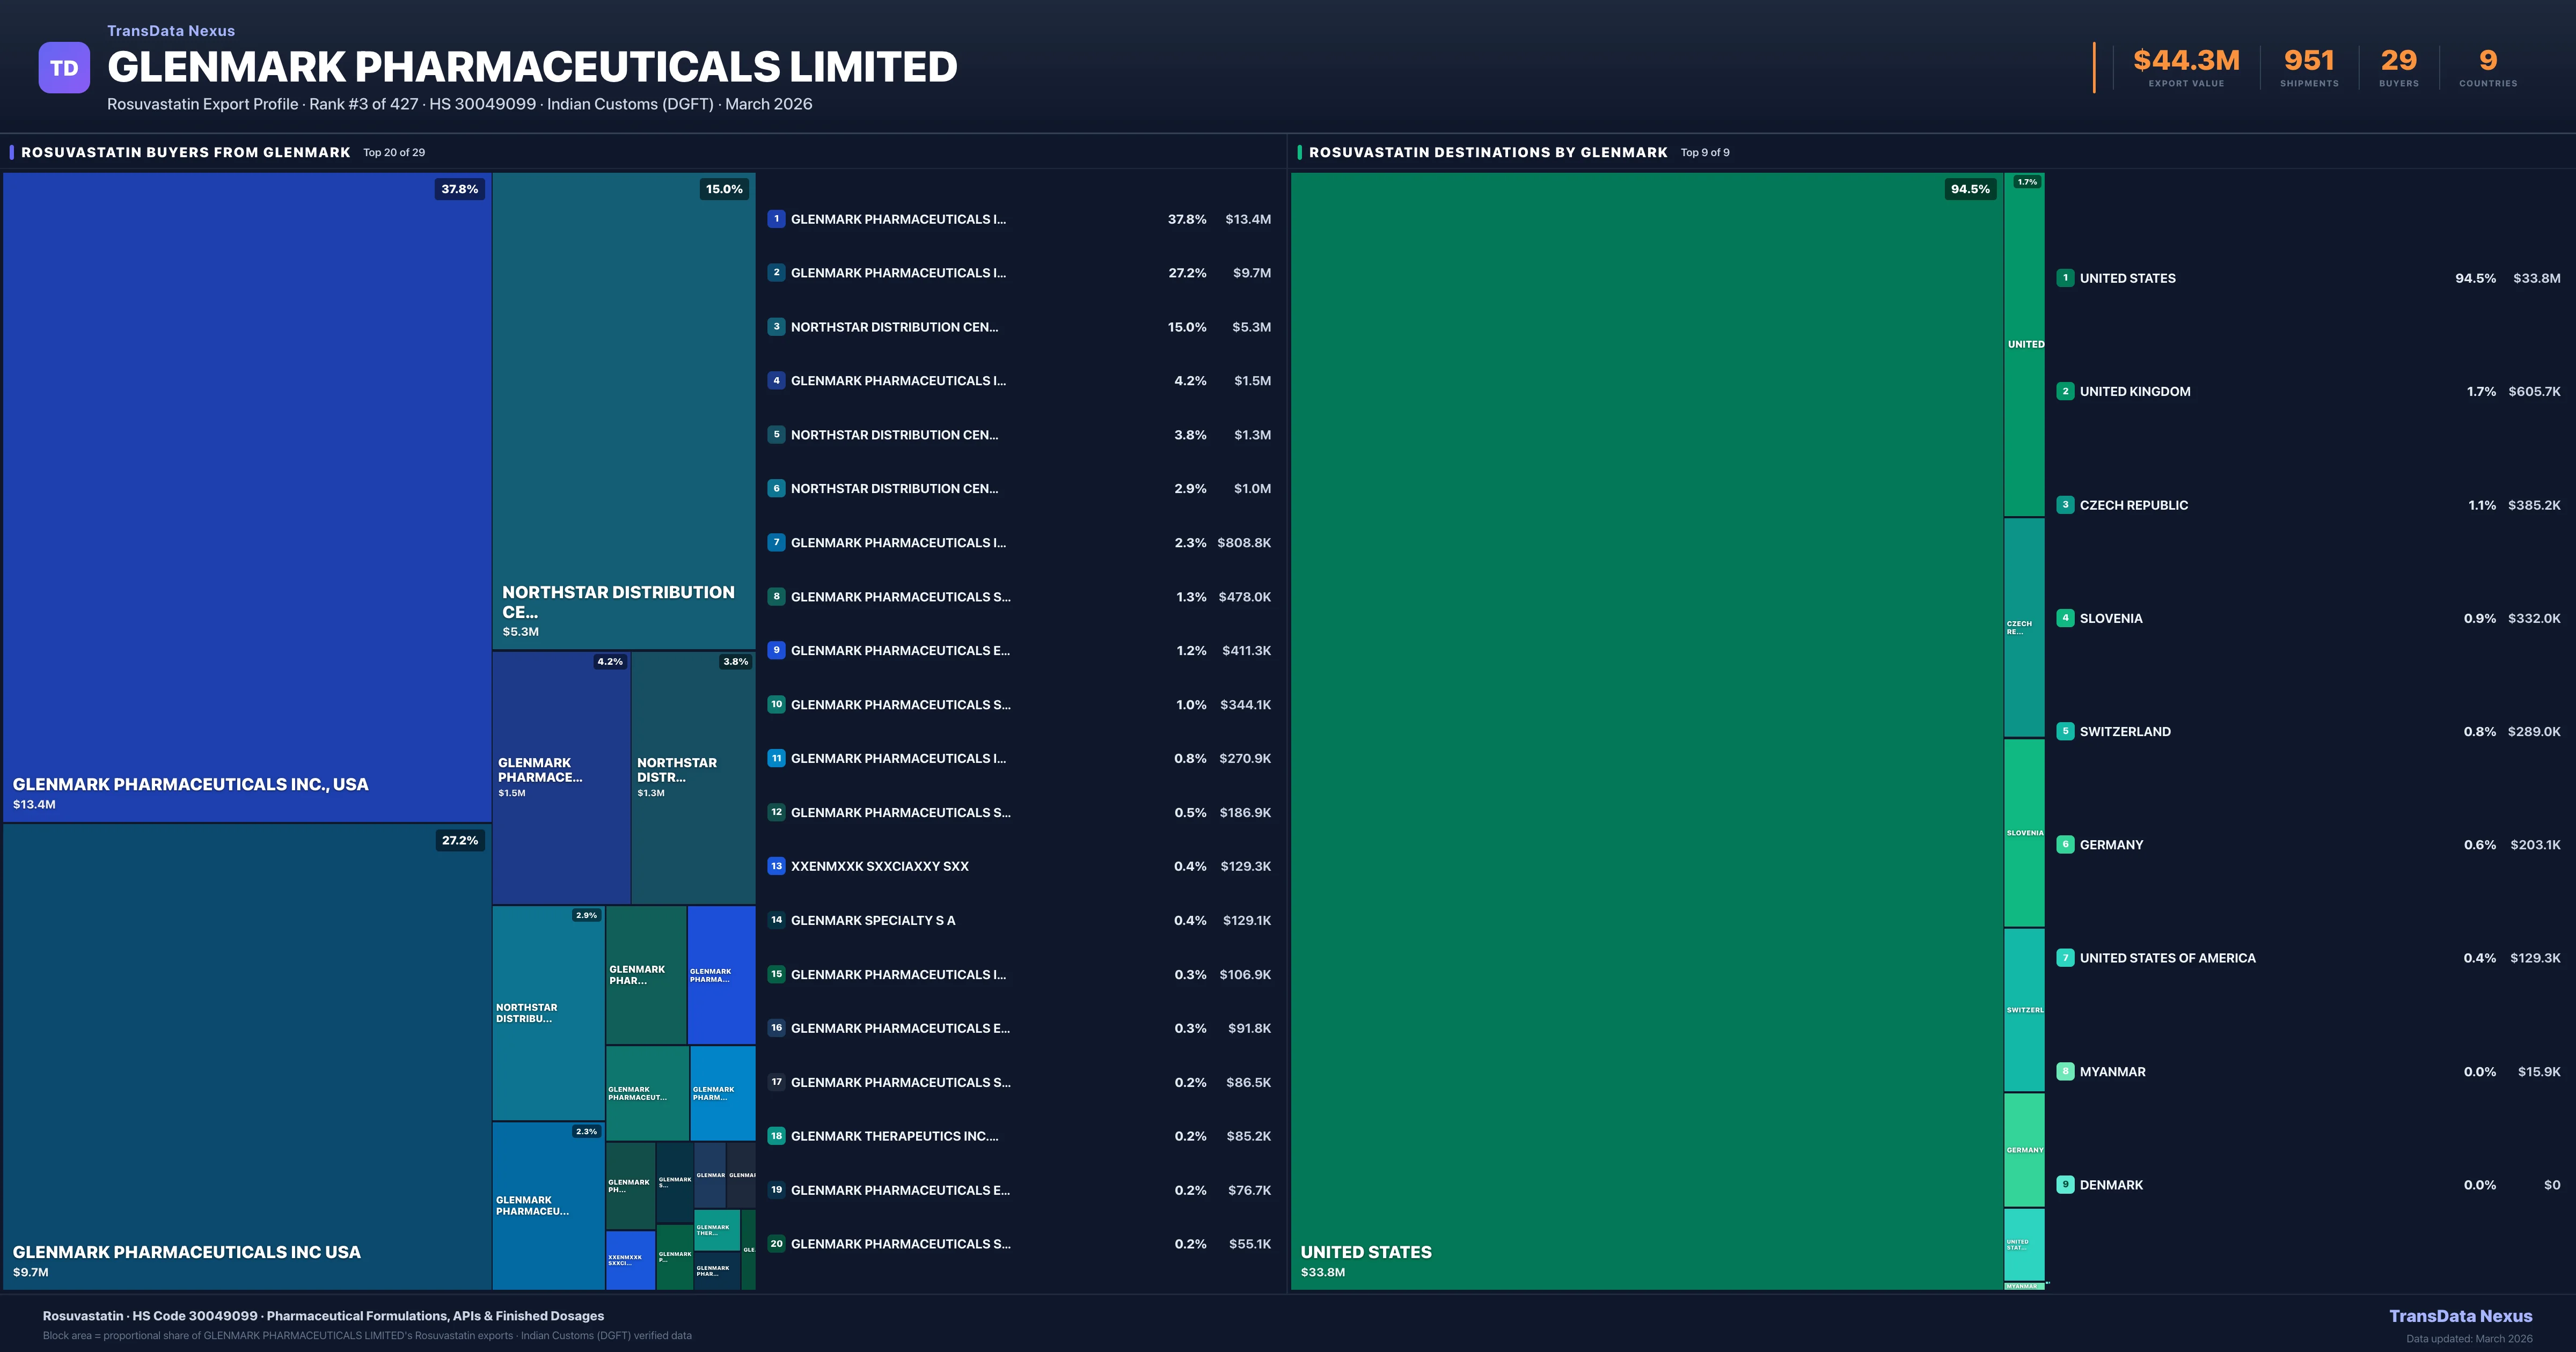Select rank badge 1 beside GLENMARK PHARMACEUTICALS I...
The image size is (2576, 1352).
776,219
